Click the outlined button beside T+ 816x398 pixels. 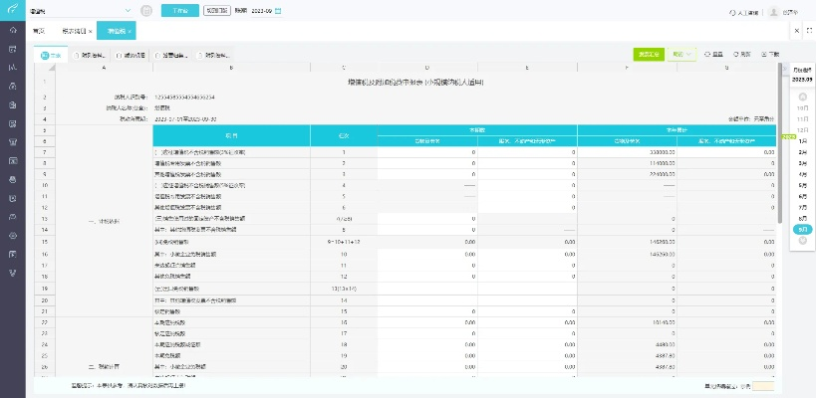pos(216,10)
